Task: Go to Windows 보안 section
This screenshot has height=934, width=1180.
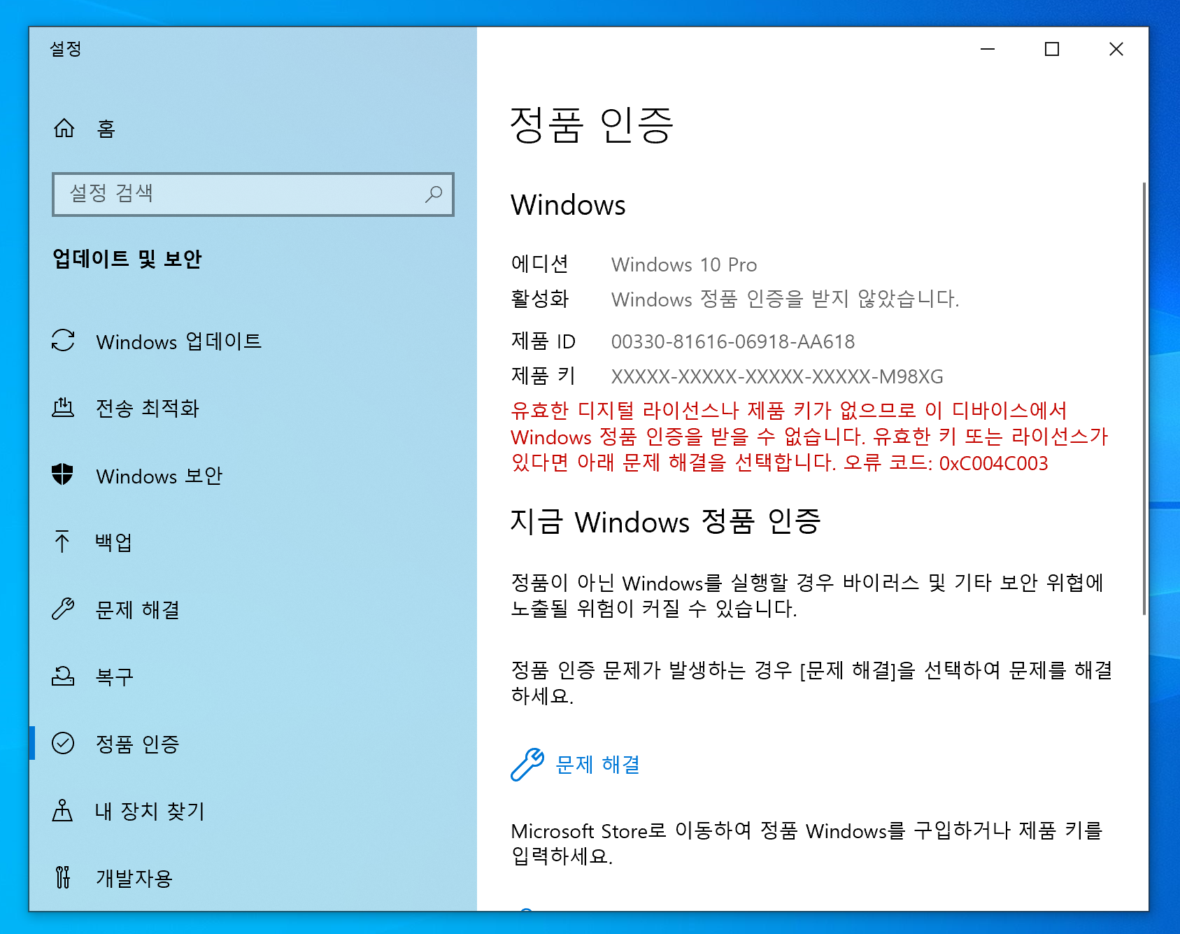Action: pos(253,475)
